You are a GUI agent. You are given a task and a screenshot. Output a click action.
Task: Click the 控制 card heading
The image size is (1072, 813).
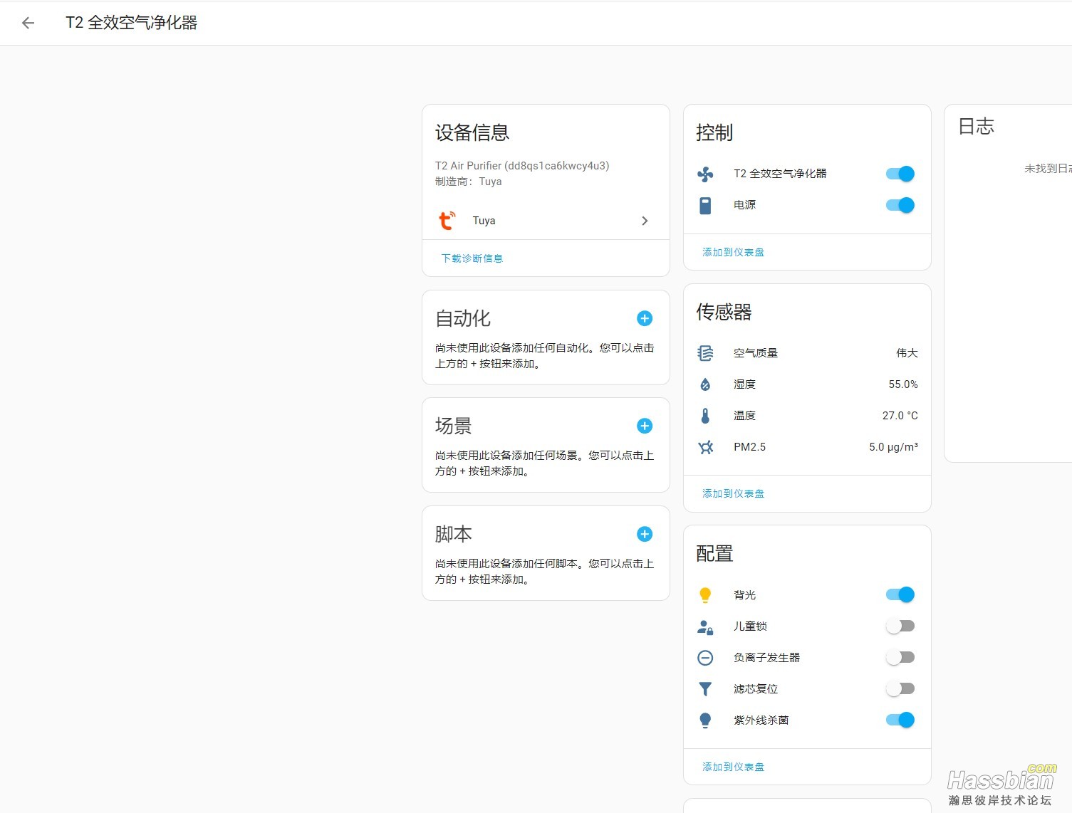[x=714, y=132]
